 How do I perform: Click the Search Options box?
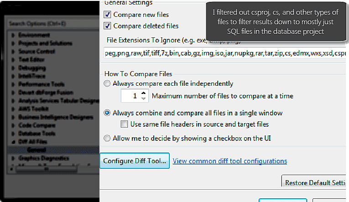click(x=50, y=23)
